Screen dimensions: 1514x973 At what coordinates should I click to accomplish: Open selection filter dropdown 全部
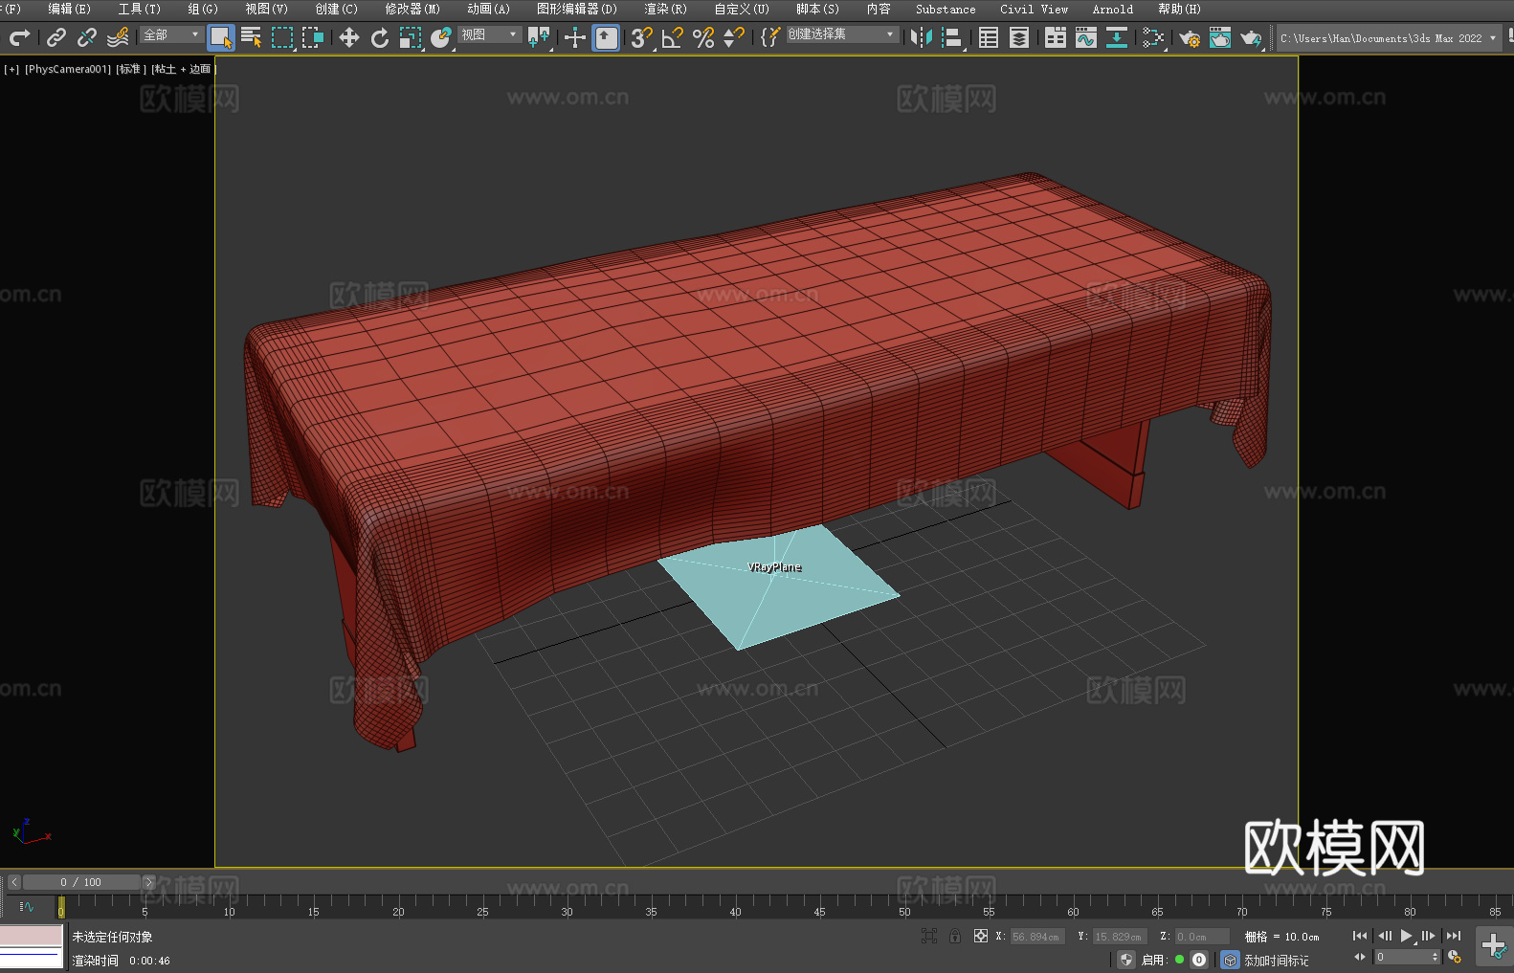tap(171, 35)
